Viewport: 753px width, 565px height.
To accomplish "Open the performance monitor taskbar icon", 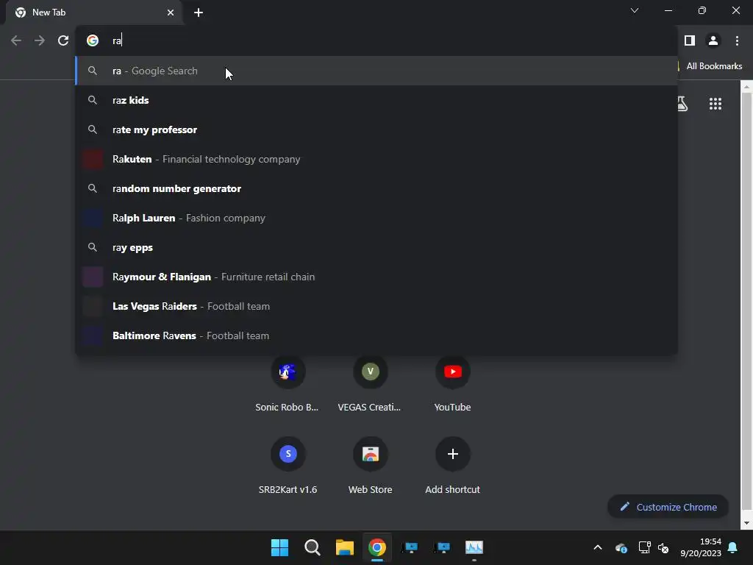I will coord(474,547).
